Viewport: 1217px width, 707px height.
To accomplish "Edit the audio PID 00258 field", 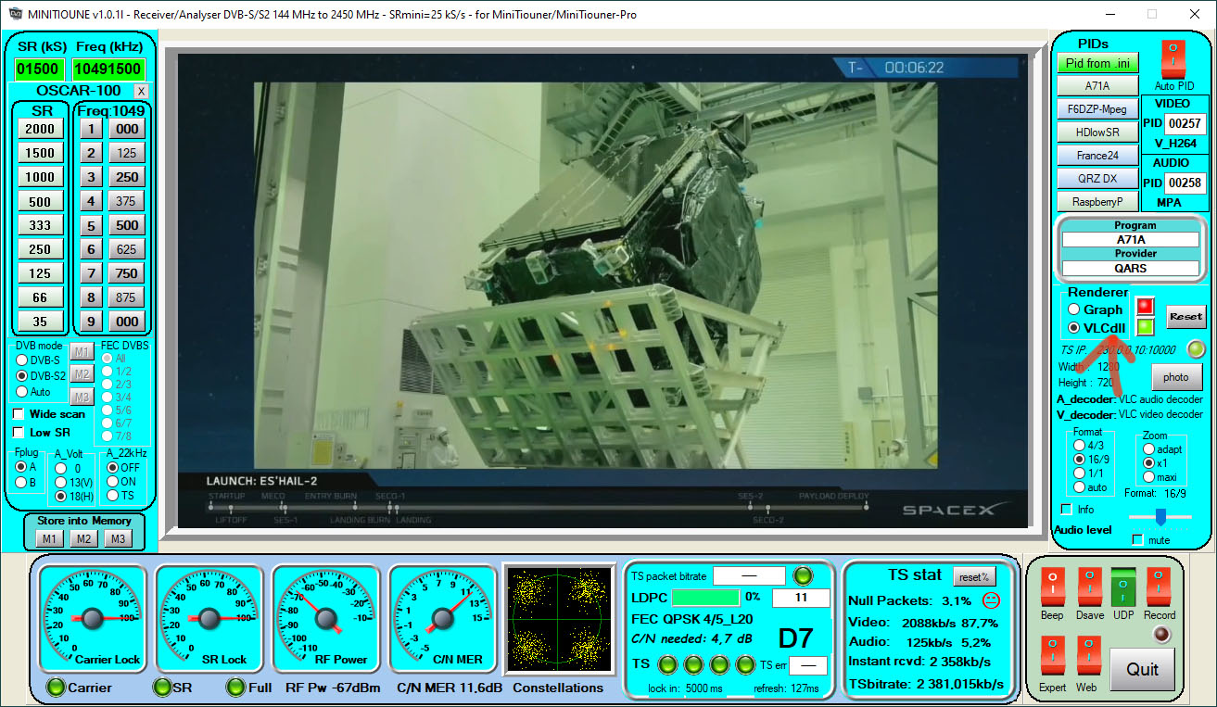I will [1184, 183].
